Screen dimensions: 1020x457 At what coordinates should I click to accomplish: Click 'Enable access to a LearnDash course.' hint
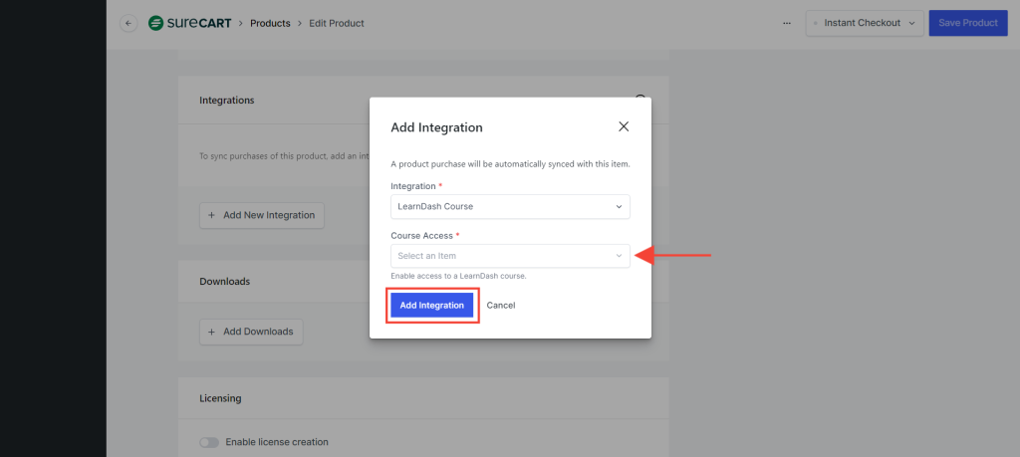458,276
